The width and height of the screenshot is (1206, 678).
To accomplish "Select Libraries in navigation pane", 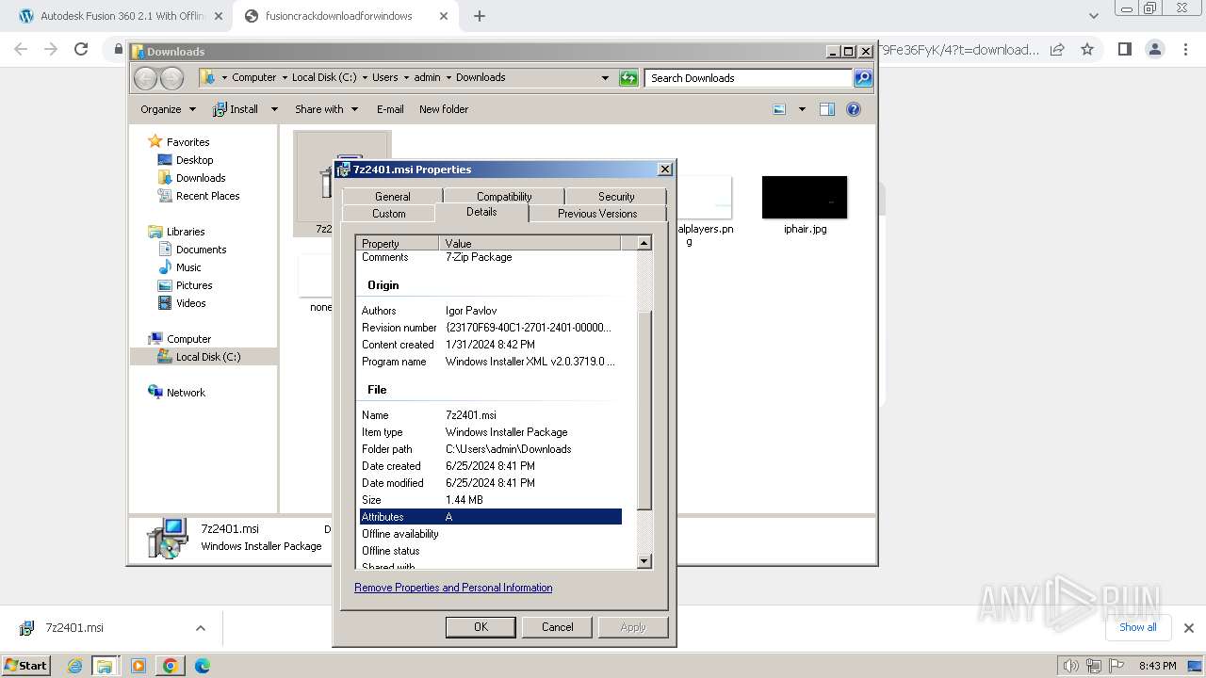I will [186, 232].
